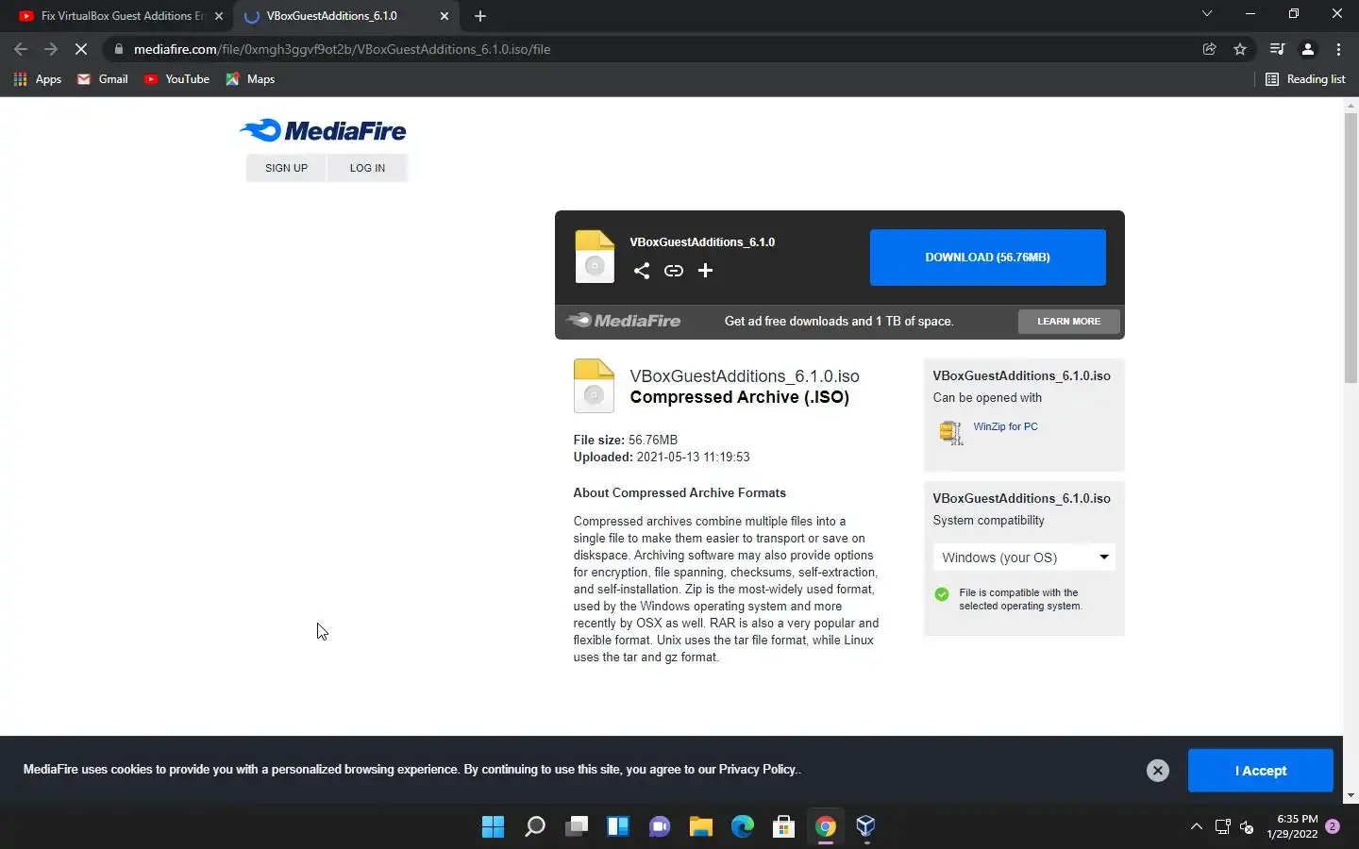Click the share this page icon in address bar
The height and width of the screenshot is (849, 1359).
(1210, 49)
